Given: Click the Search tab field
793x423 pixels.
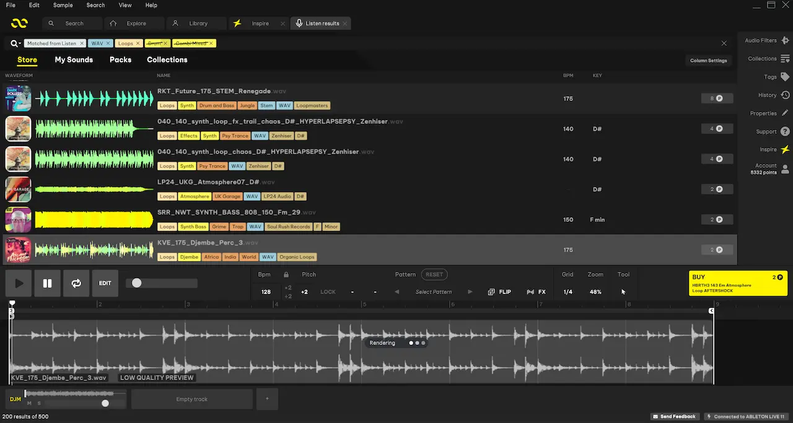Looking at the screenshot, I should tap(72, 24).
